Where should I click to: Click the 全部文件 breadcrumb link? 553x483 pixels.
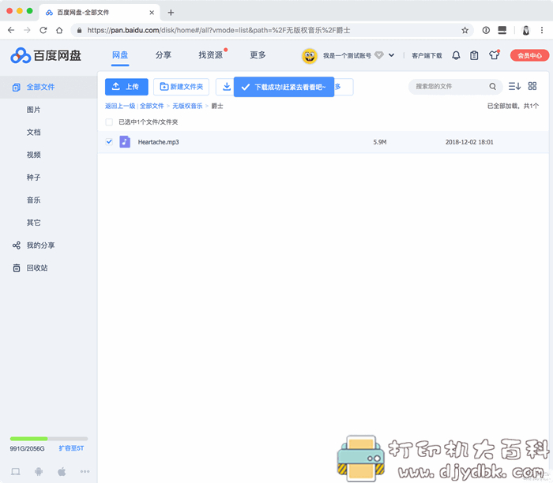[152, 106]
